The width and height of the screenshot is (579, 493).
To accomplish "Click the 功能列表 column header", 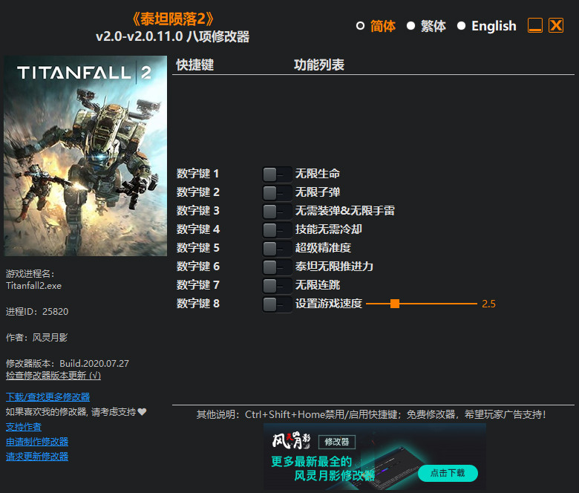I will (x=319, y=65).
